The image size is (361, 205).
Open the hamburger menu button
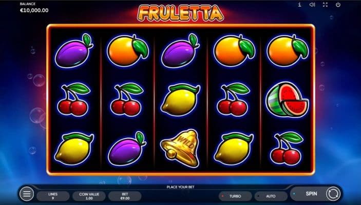point(27,194)
